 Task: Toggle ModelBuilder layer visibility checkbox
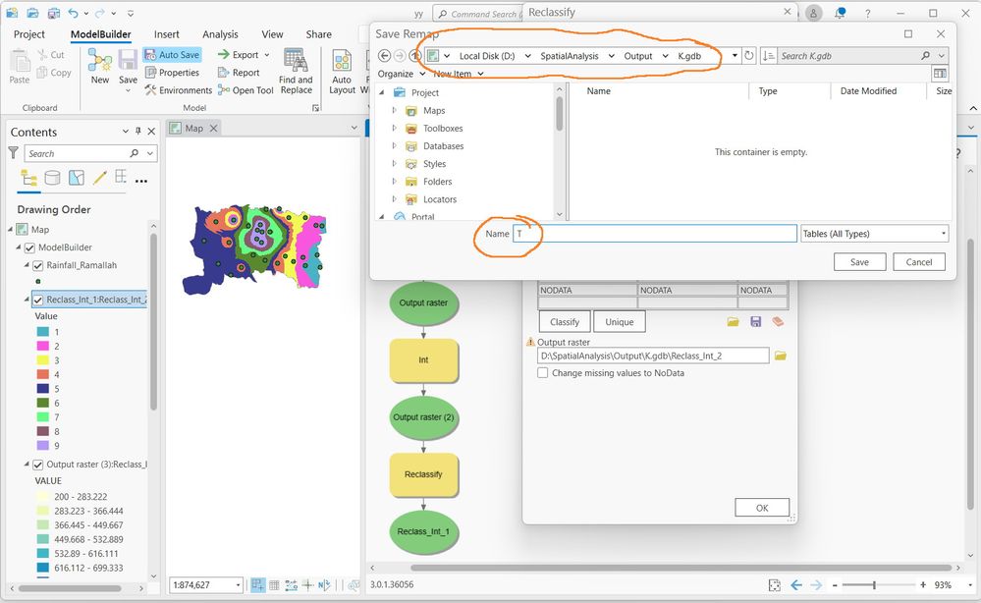[x=29, y=247]
